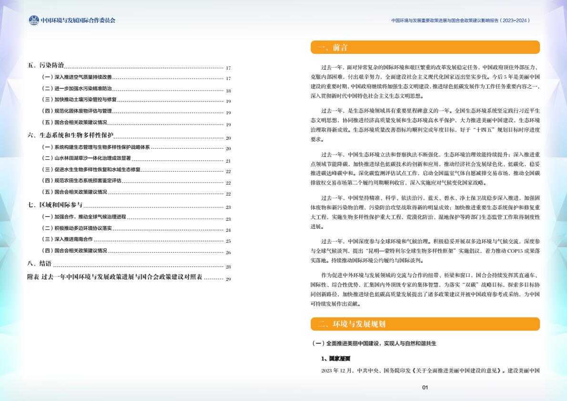Click page number 17 beside 五、污染防治
The height and width of the screenshot is (401, 567).
coord(228,68)
